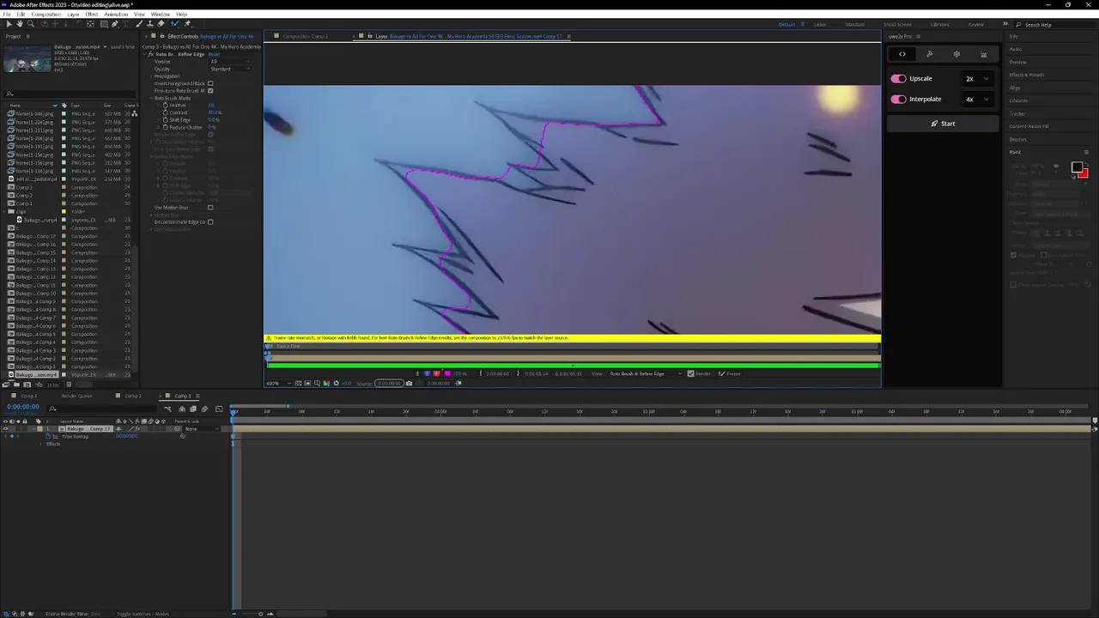
Task: Open the Window menu
Action: coord(160,15)
